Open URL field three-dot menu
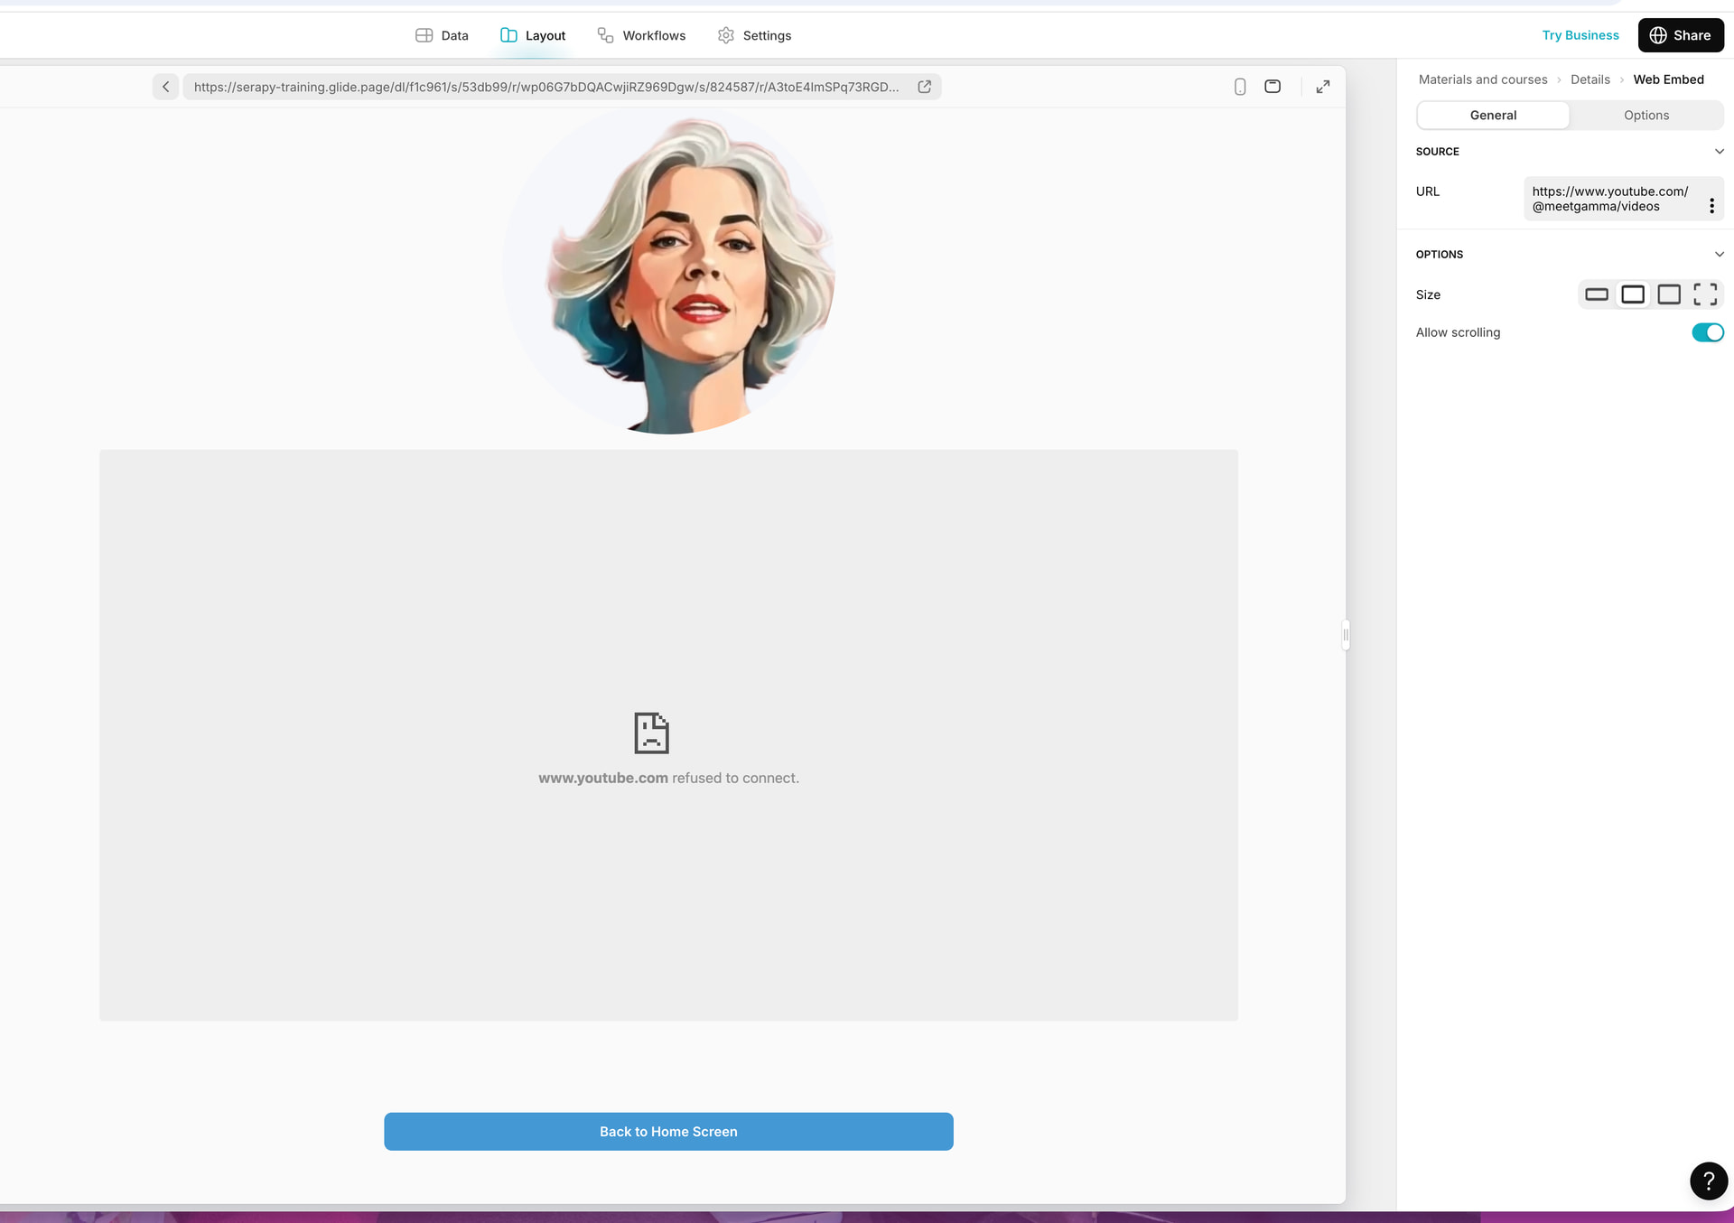 (x=1711, y=206)
